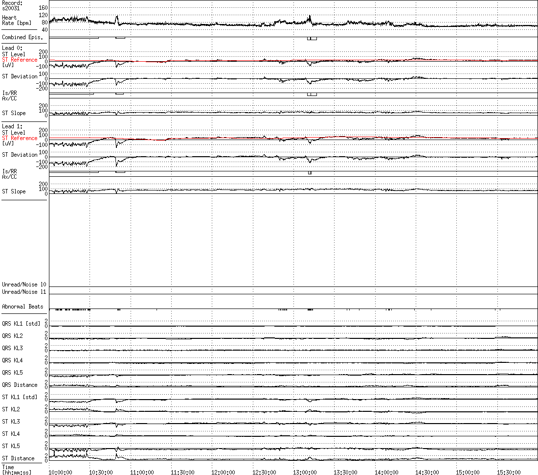538x475 pixels.
Task: Click the 10:00:00 time axis label
Action: click(60, 472)
